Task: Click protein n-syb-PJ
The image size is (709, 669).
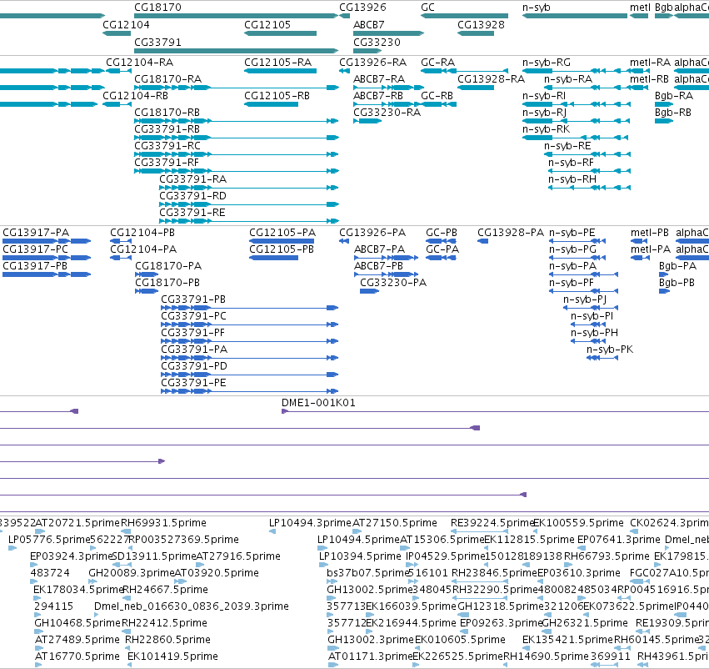Action: pos(585,299)
